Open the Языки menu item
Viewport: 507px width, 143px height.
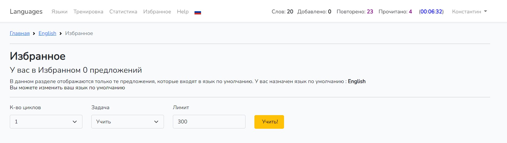click(59, 12)
